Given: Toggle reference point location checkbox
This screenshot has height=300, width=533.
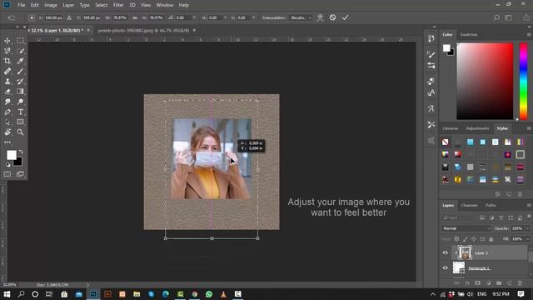Looking at the screenshot, I should click(x=32, y=17).
